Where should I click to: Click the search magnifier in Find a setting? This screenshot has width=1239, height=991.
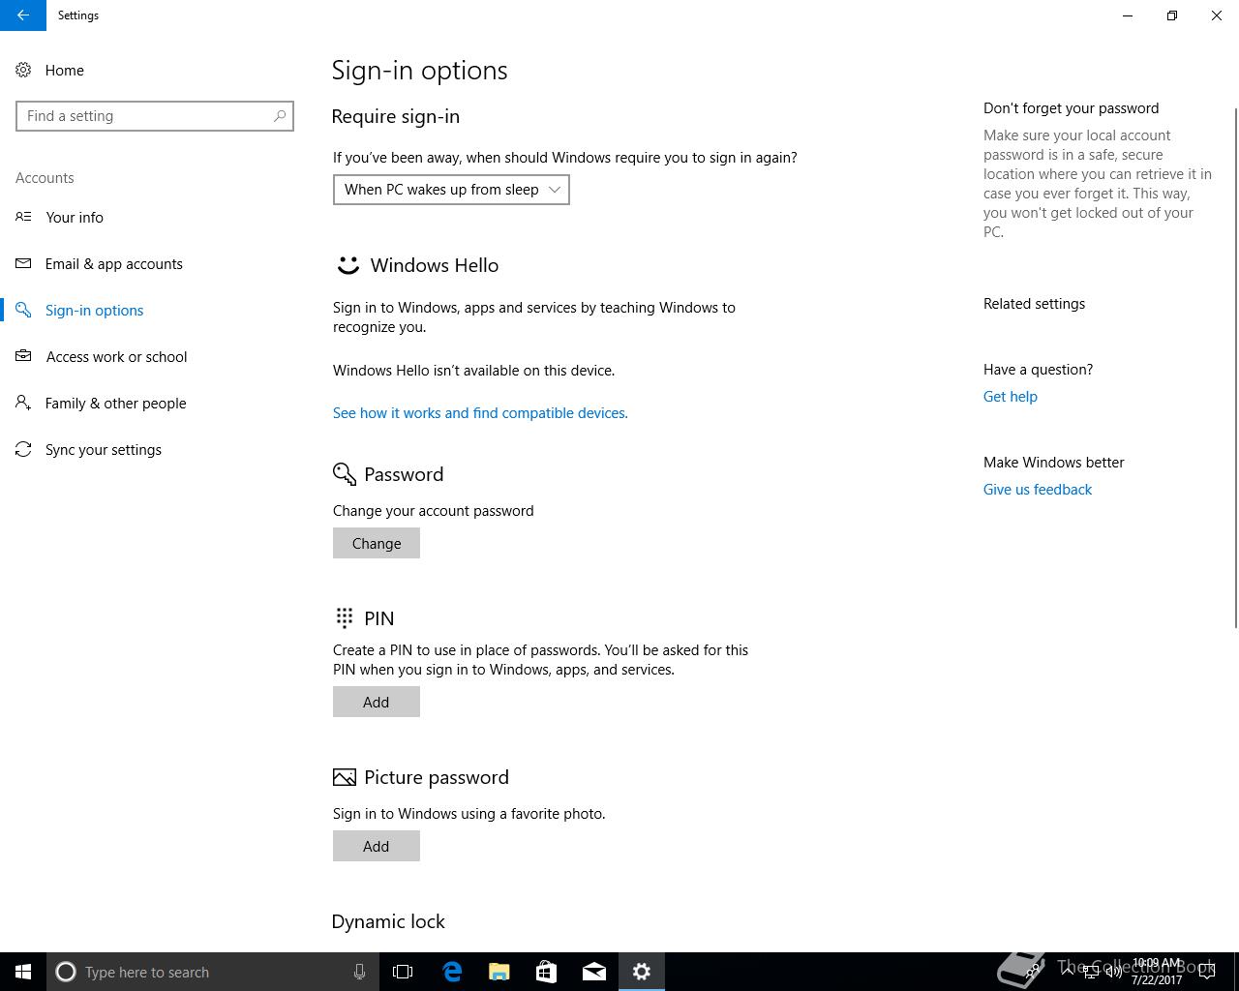click(x=280, y=116)
